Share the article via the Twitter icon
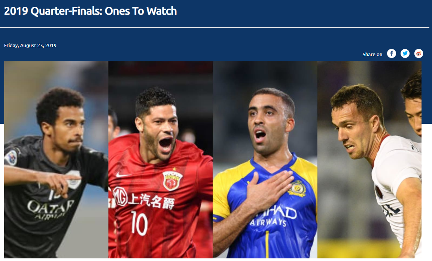This screenshot has height=261, width=432. tap(405, 53)
